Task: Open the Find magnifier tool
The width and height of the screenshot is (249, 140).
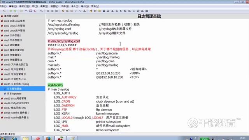Action: 41,11
